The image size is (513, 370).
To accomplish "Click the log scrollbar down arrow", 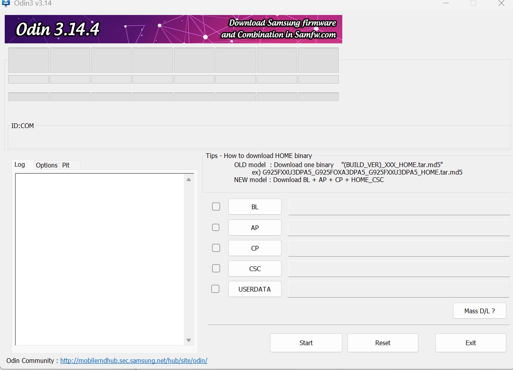I will pos(189,340).
